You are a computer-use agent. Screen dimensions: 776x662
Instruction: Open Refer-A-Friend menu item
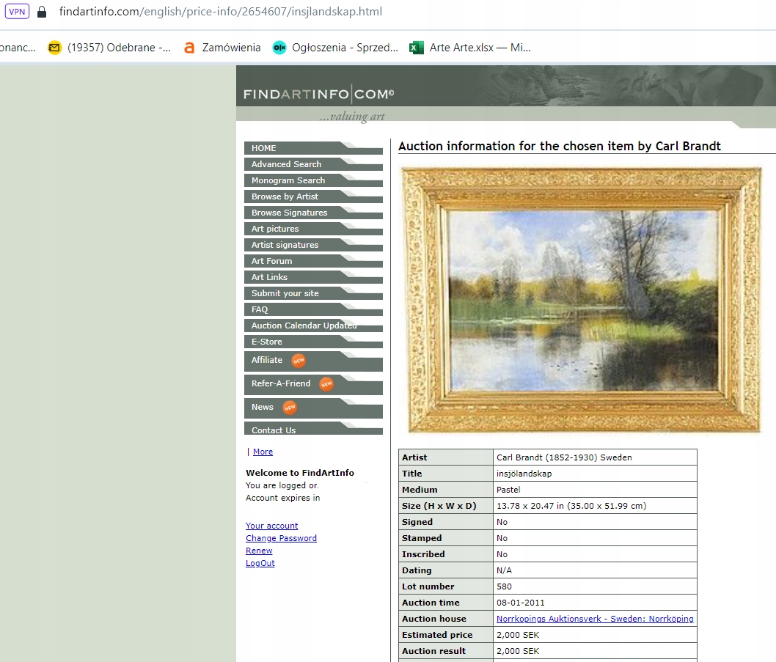tap(313, 384)
